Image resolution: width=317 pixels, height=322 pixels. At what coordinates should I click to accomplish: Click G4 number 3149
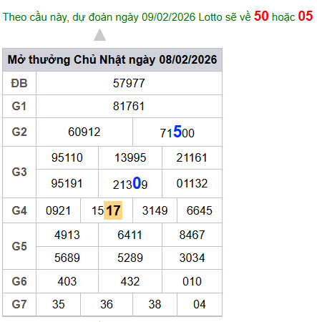(155, 210)
